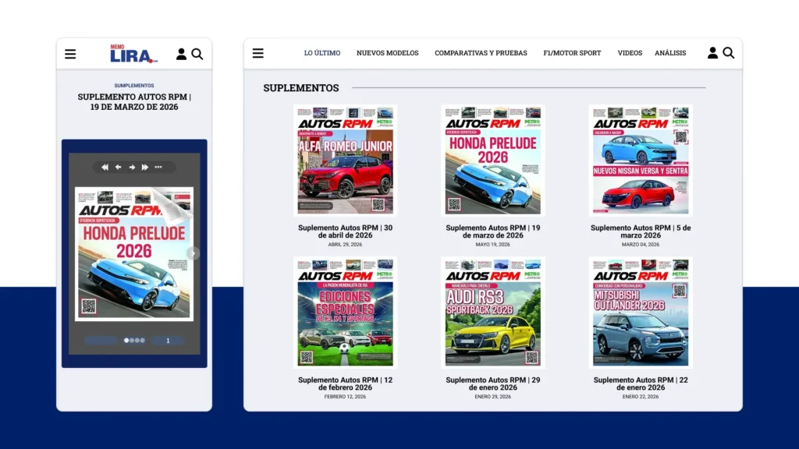Open link Suplemento Autos RPM 29 de enero
799x449 pixels.
[493, 384]
